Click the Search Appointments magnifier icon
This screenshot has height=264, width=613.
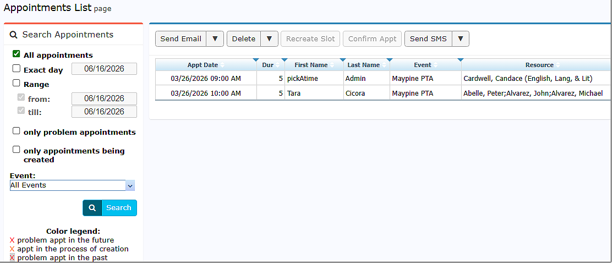[14, 35]
